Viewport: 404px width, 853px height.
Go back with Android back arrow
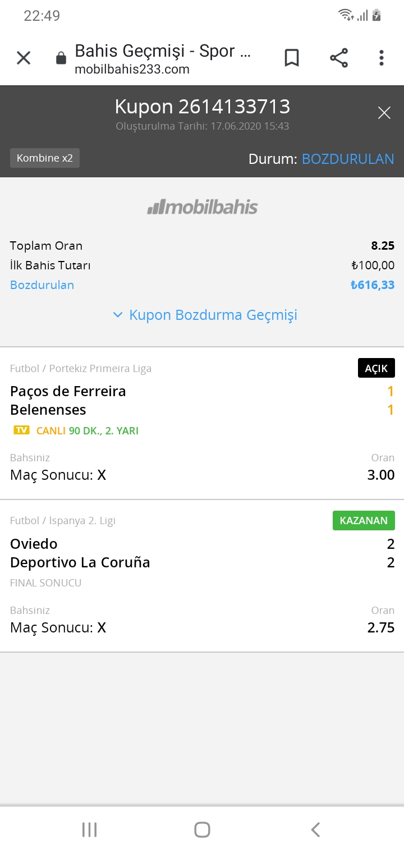(315, 829)
